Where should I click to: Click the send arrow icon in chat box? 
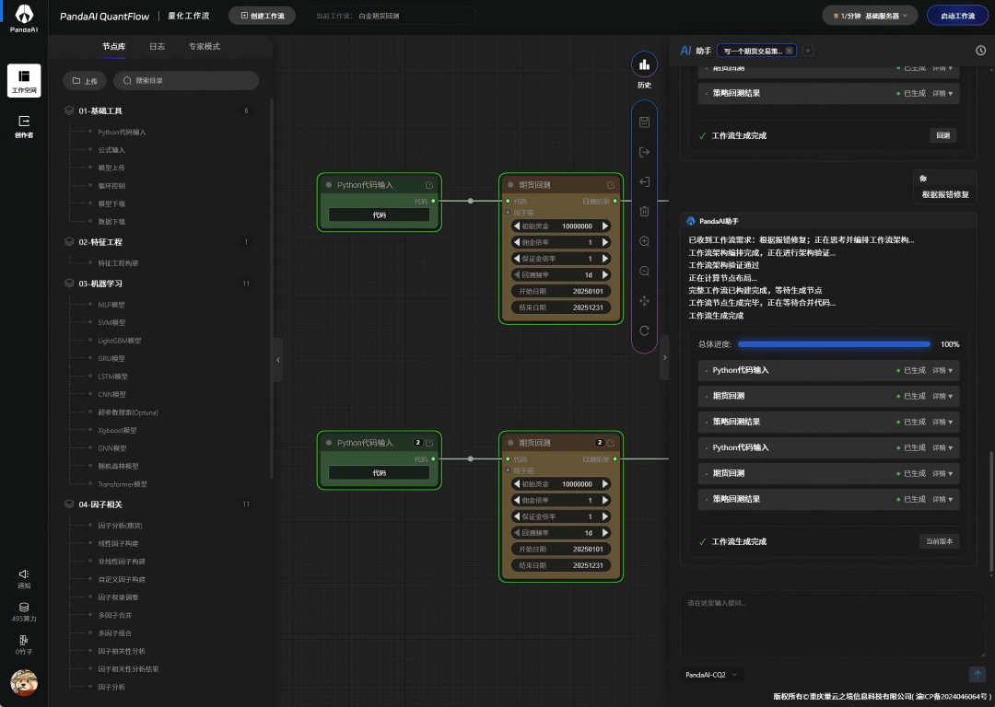pyautogui.click(x=977, y=675)
